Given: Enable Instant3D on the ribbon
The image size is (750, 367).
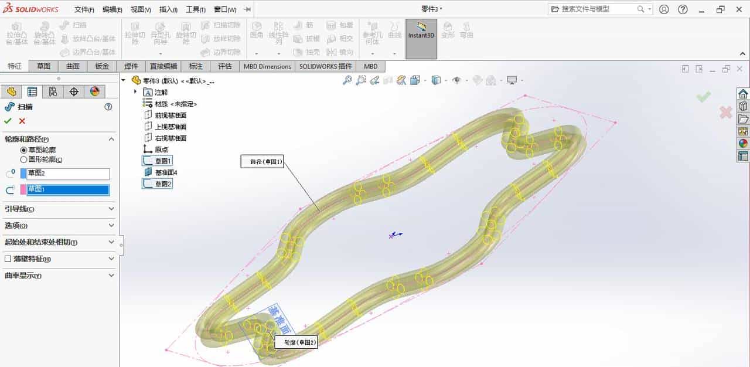Looking at the screenshot, I should click(x=421, y=36).
